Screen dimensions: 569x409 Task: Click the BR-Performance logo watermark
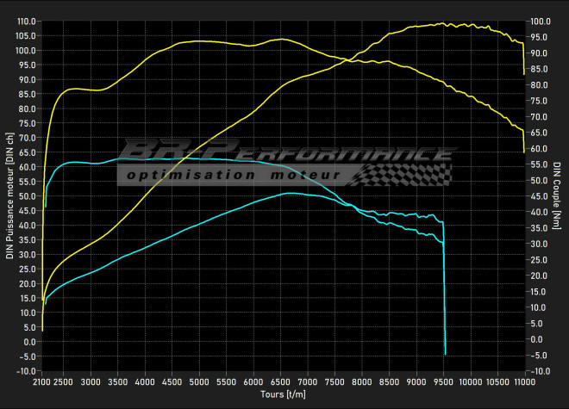coord(284,155)
